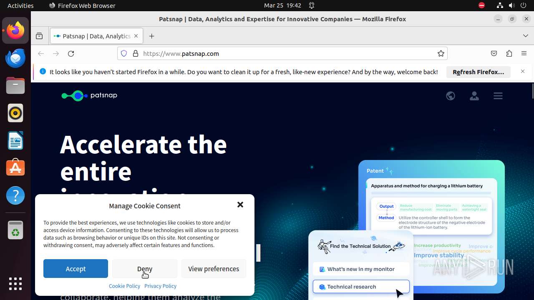Open the site hamburger menu

[498, 96]
